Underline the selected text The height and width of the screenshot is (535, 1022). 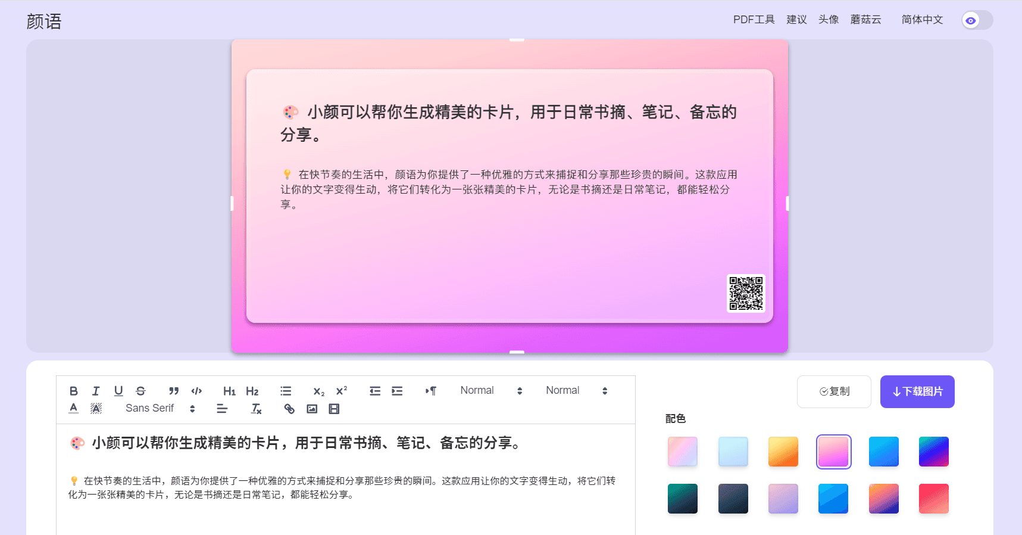point(118,391)
